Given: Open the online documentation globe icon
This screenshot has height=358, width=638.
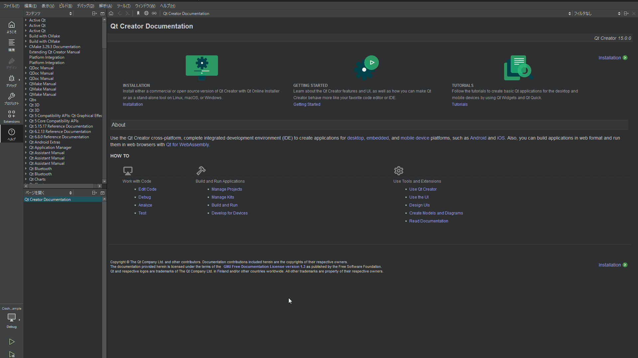Looking at the screenshot, I should pyautogui.click(x=146, y=14).
